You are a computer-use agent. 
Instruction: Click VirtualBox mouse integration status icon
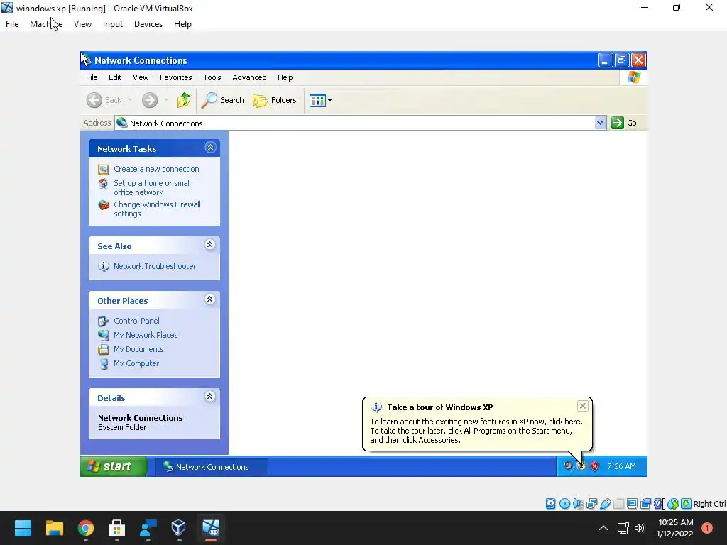pyautogui.click(x=673, y=504)
